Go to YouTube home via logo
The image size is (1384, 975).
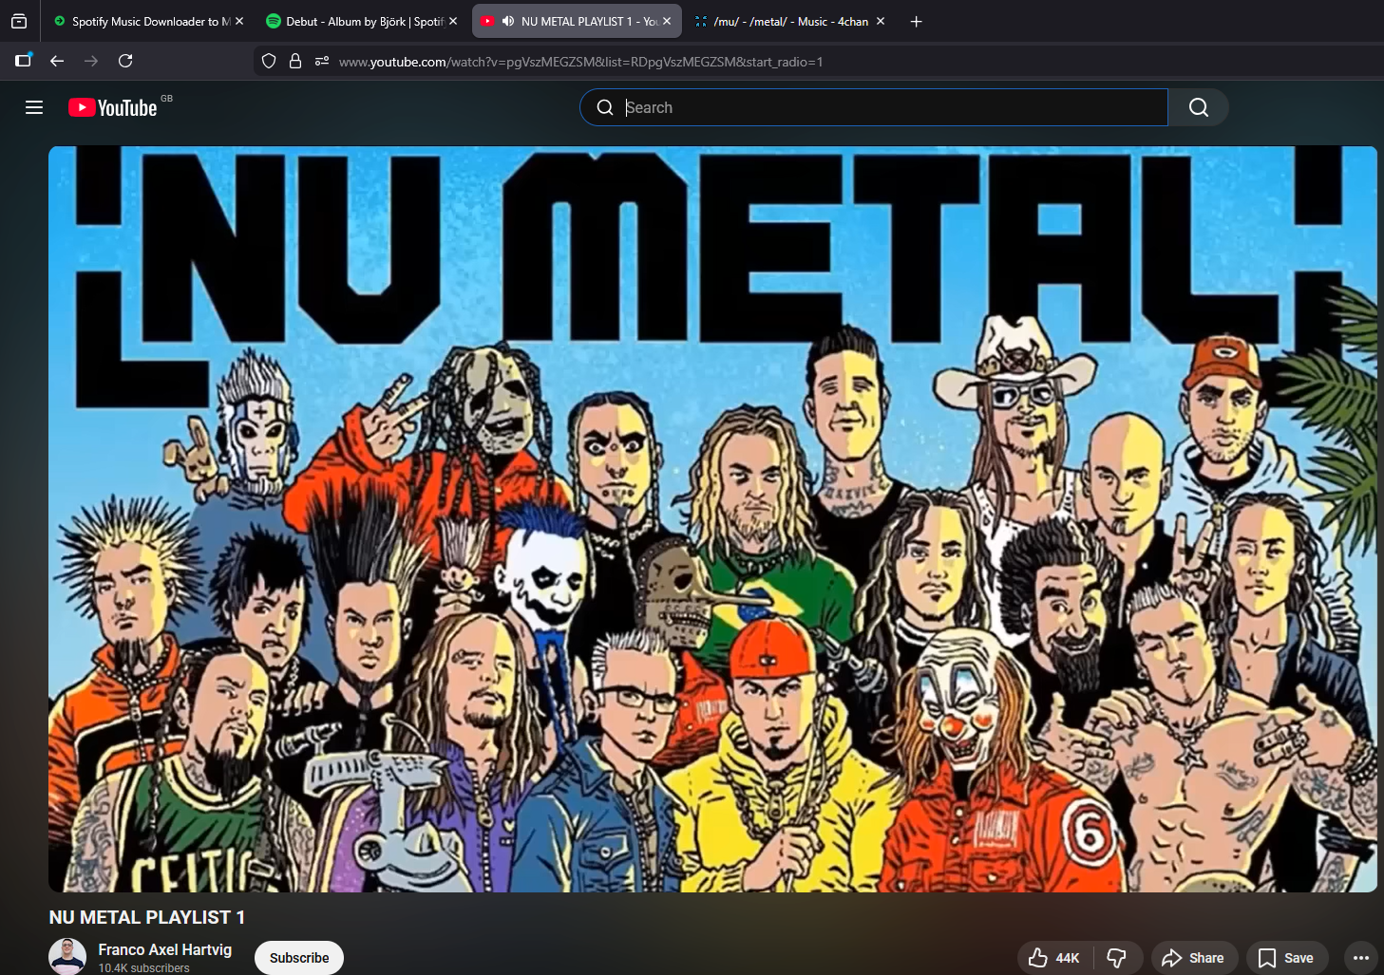click(113, 107)
